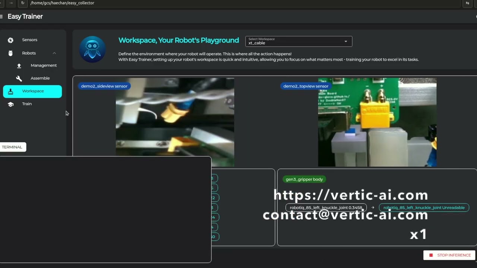Click the Management upload icon
The width and height of the screenshot is (477, 268).
(19, 66)
